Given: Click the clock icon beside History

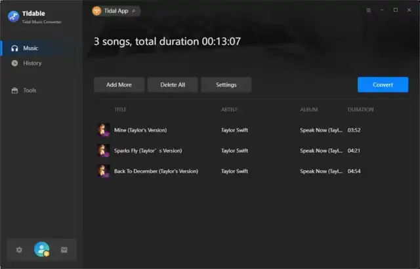Looking at the screenshot, I should (14, 63).
